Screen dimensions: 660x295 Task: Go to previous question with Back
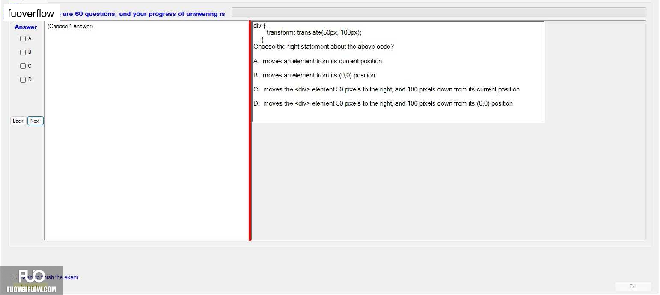click(x=18, y=121)
